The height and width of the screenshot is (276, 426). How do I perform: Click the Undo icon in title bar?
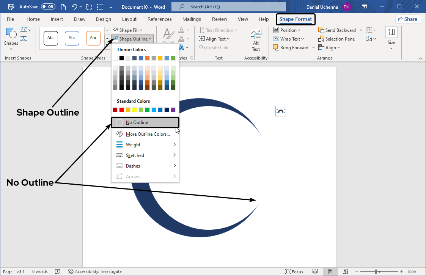(x=75, y=7)
